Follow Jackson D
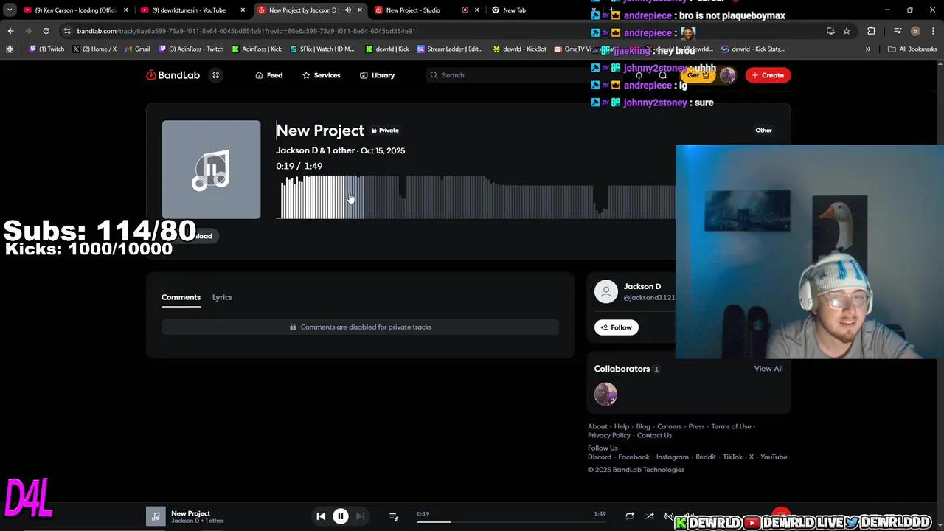 coord(617,327)
